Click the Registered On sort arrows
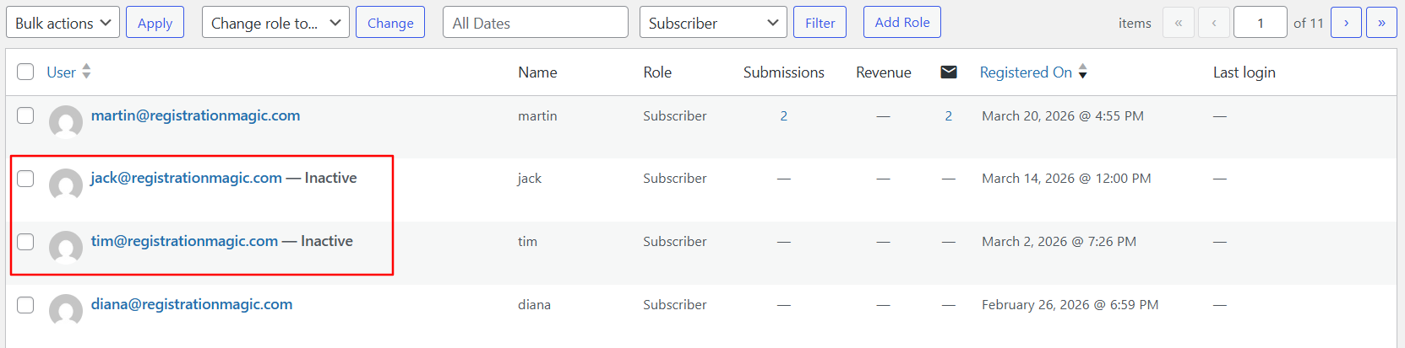This screenshot has width=1405, height=348. point(1083,72)
